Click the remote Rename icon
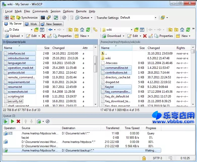Screen dimensions: 197x162 coord(151,36)
